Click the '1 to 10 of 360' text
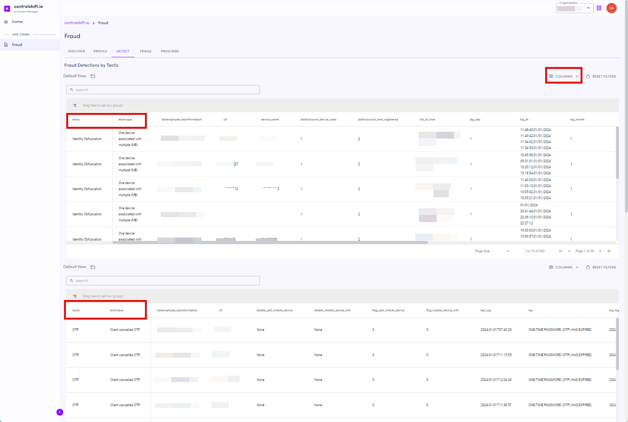The width and height of the screenshot is (628, 422). coord(534,251)
